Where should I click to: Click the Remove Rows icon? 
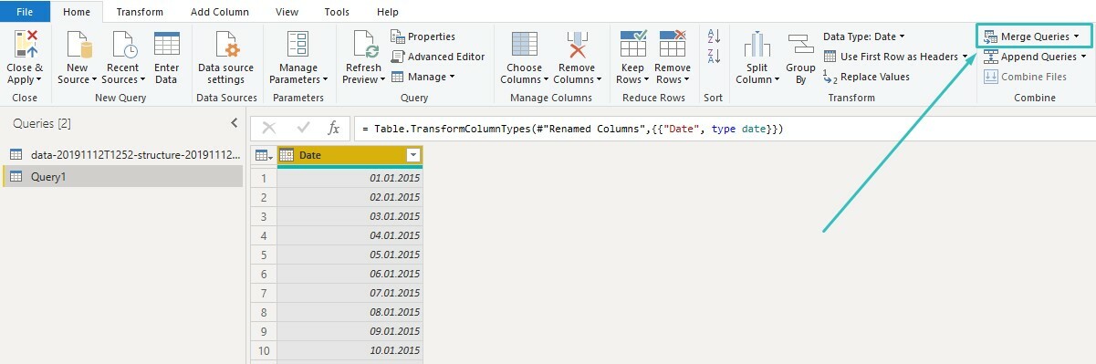pos(673,44)
